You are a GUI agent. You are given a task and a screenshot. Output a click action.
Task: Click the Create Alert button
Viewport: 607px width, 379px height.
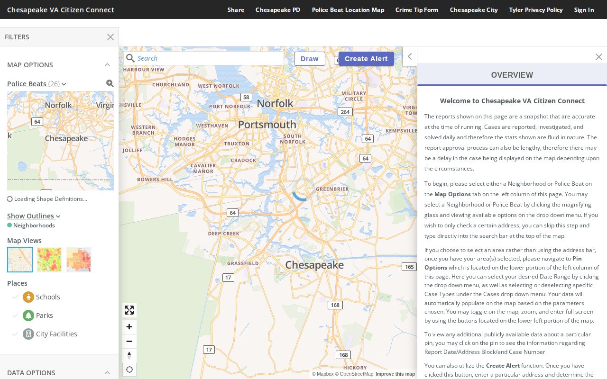[x=366, y=59]
